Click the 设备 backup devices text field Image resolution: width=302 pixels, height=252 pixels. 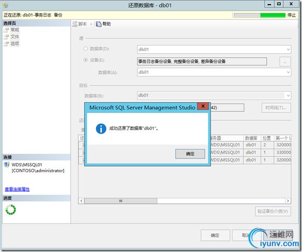[x=202, y=61]
